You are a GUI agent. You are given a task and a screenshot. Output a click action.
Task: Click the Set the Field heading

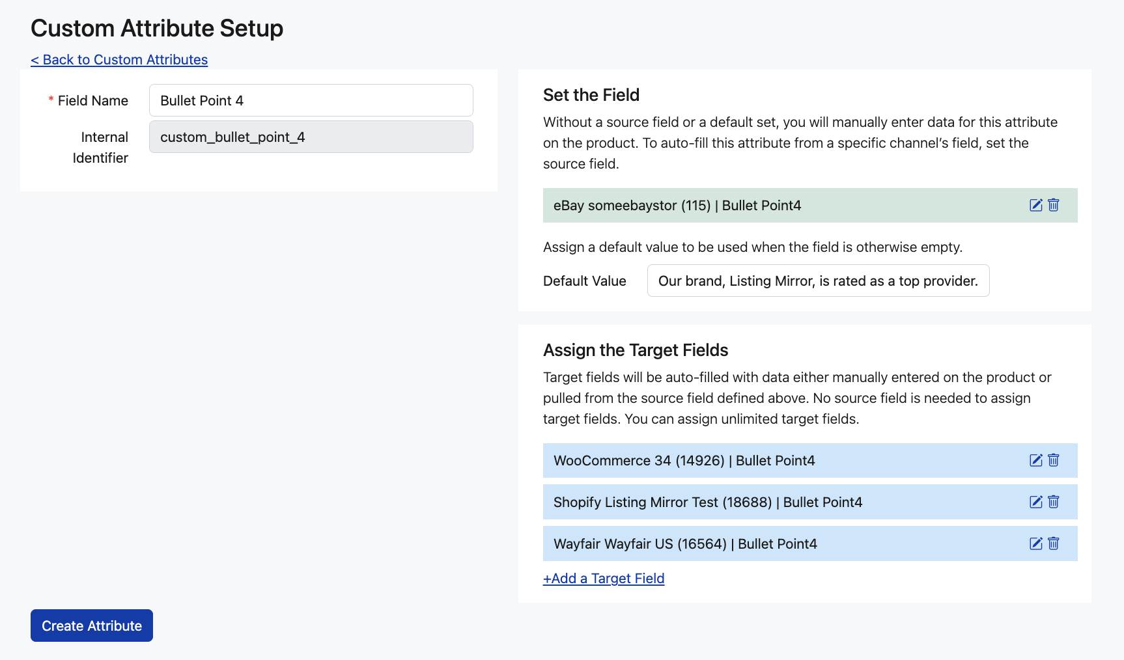(x=591, y=95)
